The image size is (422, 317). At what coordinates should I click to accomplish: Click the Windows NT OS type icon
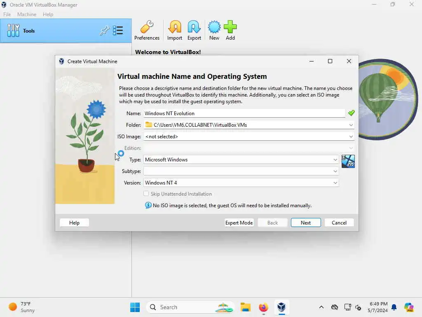pyautogui.click(x=348, y=161)
